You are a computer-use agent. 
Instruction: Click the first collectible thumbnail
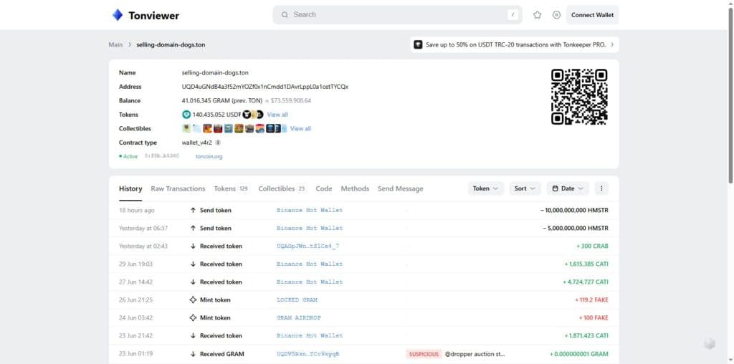pyautogui.click(x=186, y=129)
